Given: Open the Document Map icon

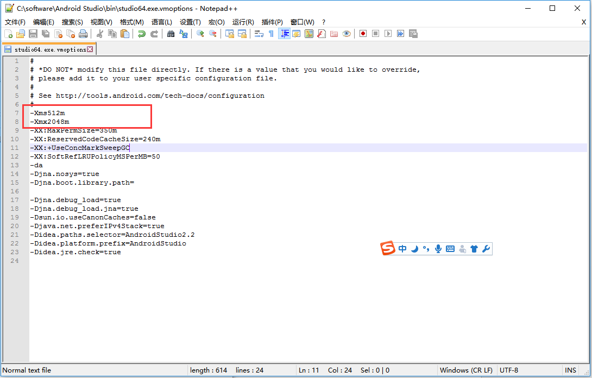Looking at the screenshot, I should pyautogui.click(x=309, y=34).
